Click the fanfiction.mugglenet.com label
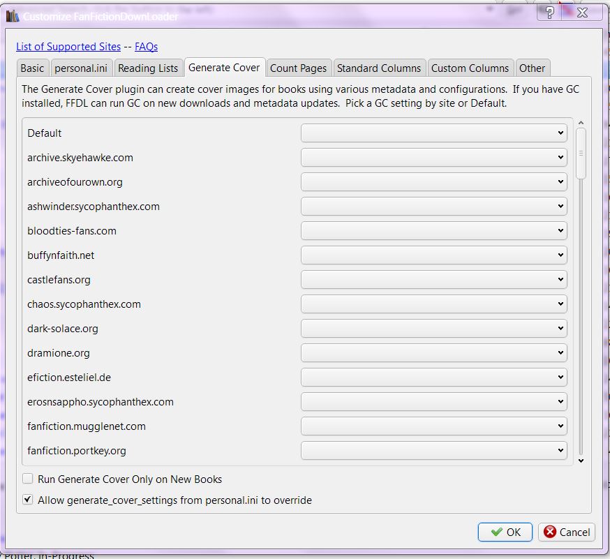The height and width of the screenshot is (559, 610). click(87, 426)
